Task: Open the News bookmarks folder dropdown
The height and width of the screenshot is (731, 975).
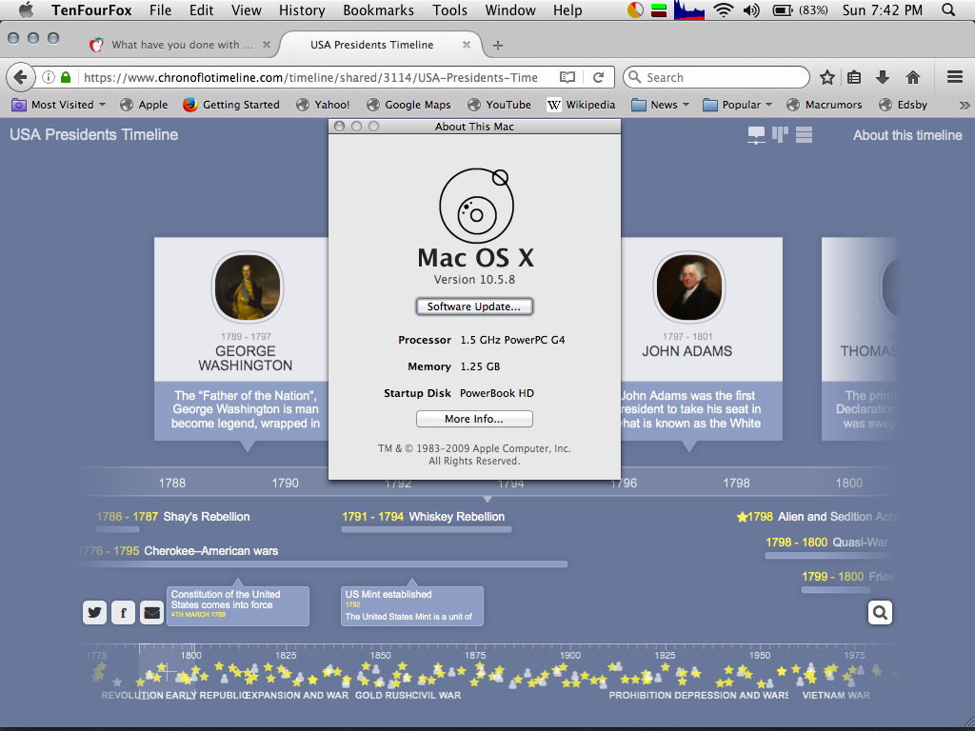Action: (x=661, y=105)
